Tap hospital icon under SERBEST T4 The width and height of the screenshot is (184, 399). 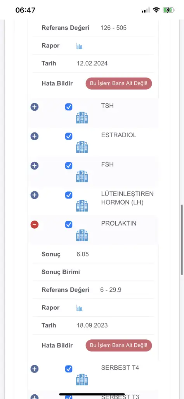[82, 380]
